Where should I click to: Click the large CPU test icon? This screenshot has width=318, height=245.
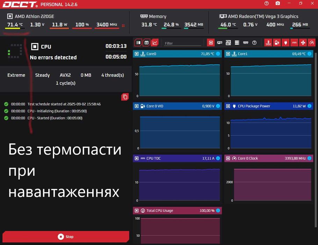tap(35, 47)
